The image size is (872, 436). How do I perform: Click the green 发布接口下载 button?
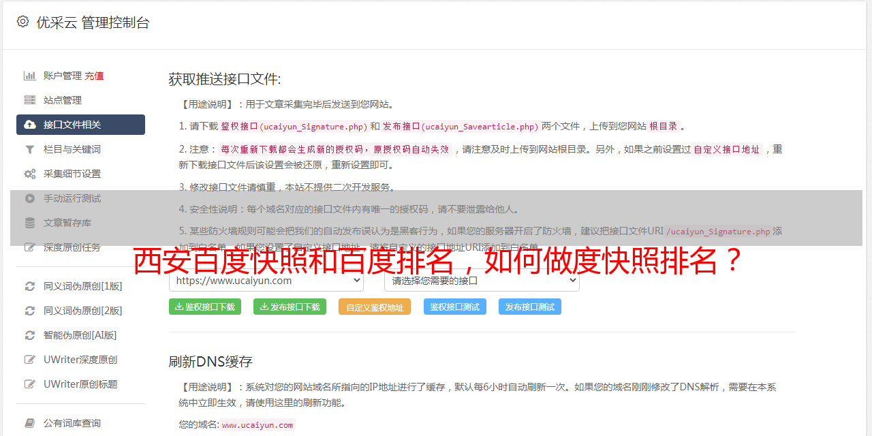[x=290, y=307]
